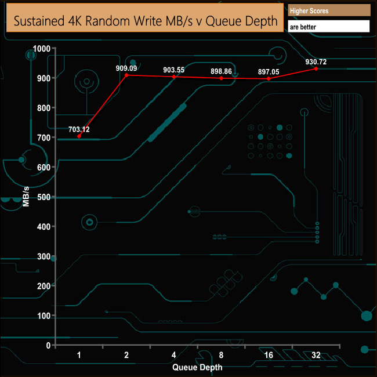
Task: Click the Higher Scores legend box
Action: 329,10
